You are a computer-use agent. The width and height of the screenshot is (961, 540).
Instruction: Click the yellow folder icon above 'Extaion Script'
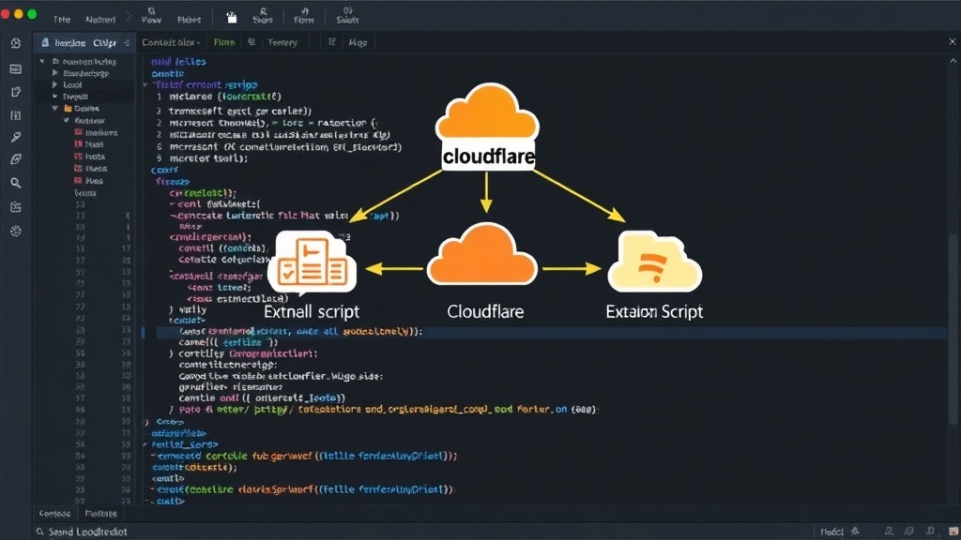pyautogui.click(x=654, y=262)
